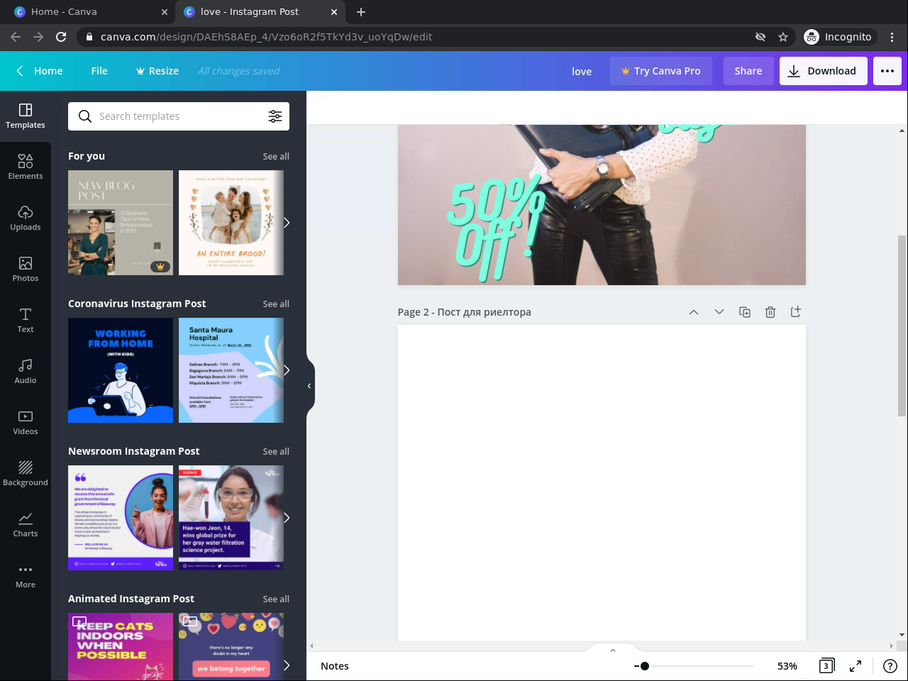Image resolution: width=908 pixels, height=681 pixels.
Task: Enter fullscreen present mode
Action: coord(856,666)
